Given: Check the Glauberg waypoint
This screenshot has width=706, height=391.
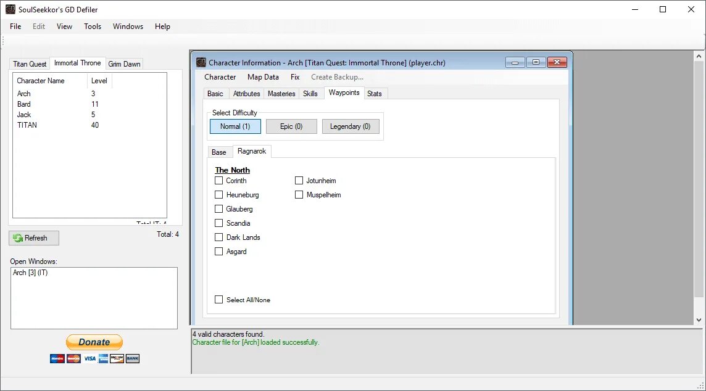Looking at the screenshot, I should (219, 209).
